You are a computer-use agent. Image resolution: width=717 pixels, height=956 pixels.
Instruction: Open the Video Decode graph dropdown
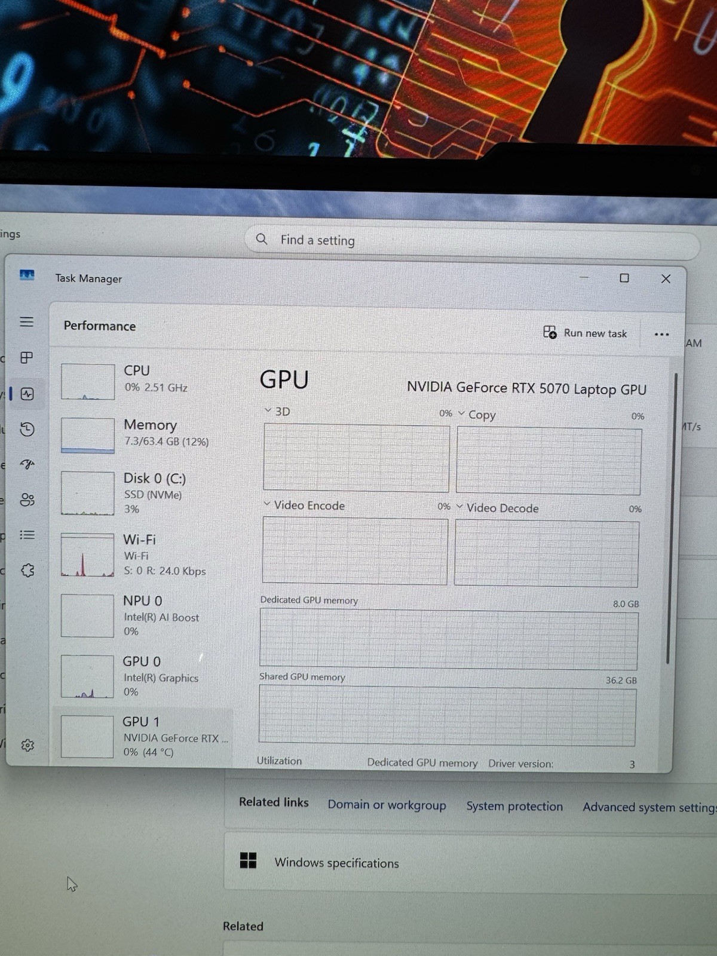point(459,507)
